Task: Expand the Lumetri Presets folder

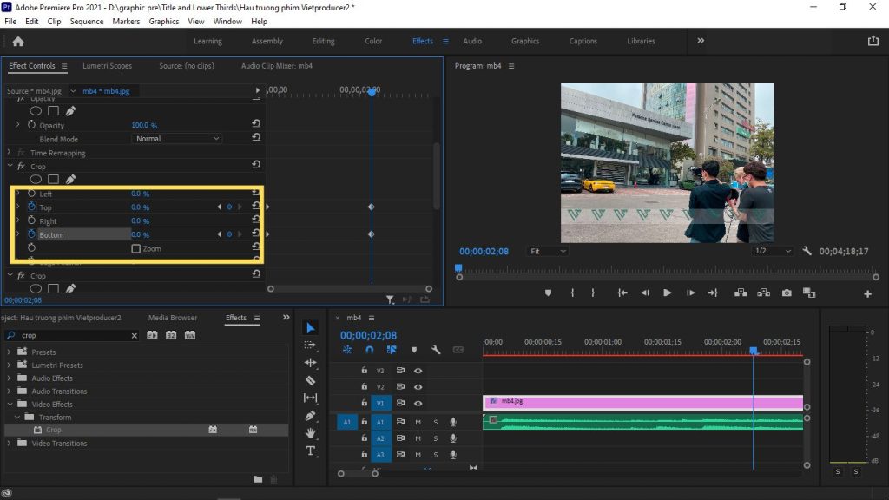Action: [10, 365]
